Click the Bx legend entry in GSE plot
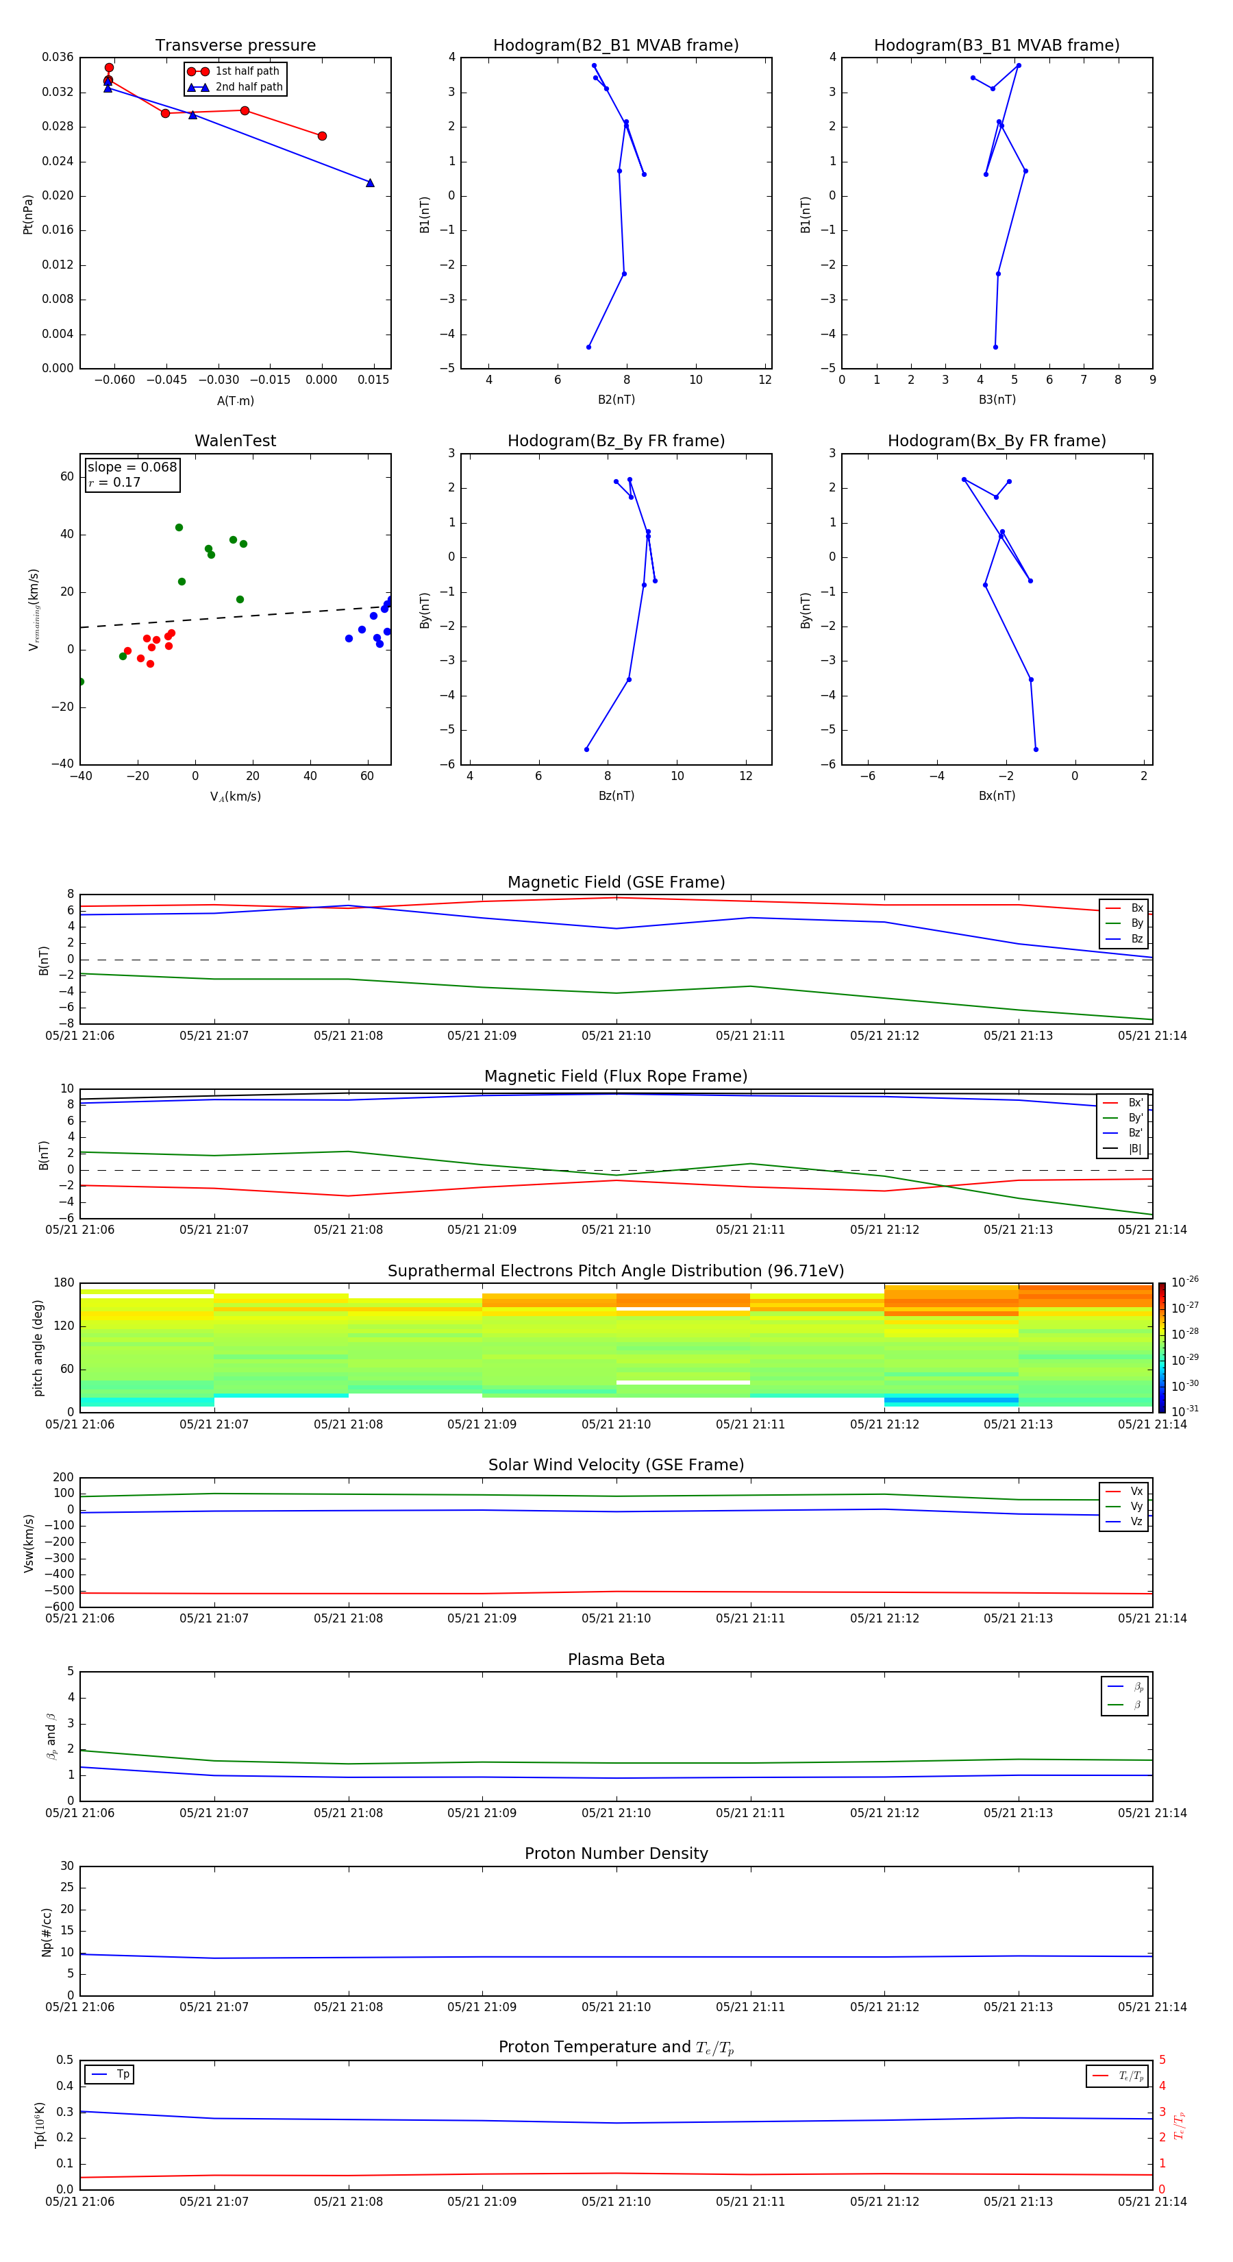Screen dimensions: 1233x2262 1124,908
